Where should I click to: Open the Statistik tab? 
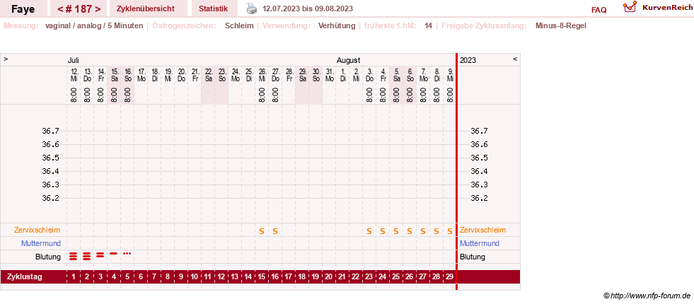pos(214,8)
